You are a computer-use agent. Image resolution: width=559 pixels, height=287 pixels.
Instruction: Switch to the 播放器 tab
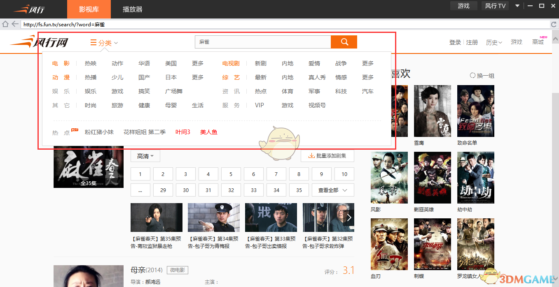pyautogui.click(x=132, y=9)
